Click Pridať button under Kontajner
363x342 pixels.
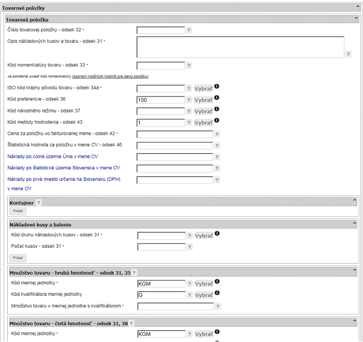[x=18, y=211]
